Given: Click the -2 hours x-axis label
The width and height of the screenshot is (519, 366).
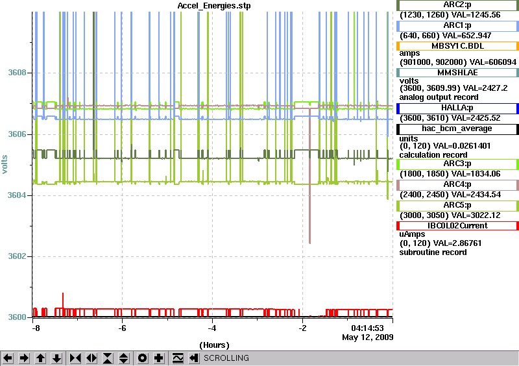Looking at the screenshot, I should (302, 328).
